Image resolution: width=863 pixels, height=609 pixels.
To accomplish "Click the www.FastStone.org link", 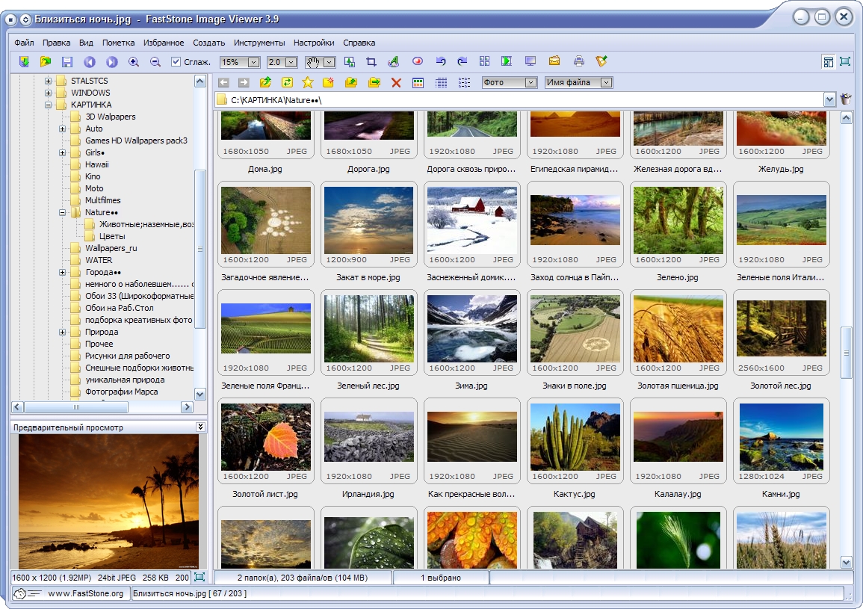I will [x=85, y=593].
